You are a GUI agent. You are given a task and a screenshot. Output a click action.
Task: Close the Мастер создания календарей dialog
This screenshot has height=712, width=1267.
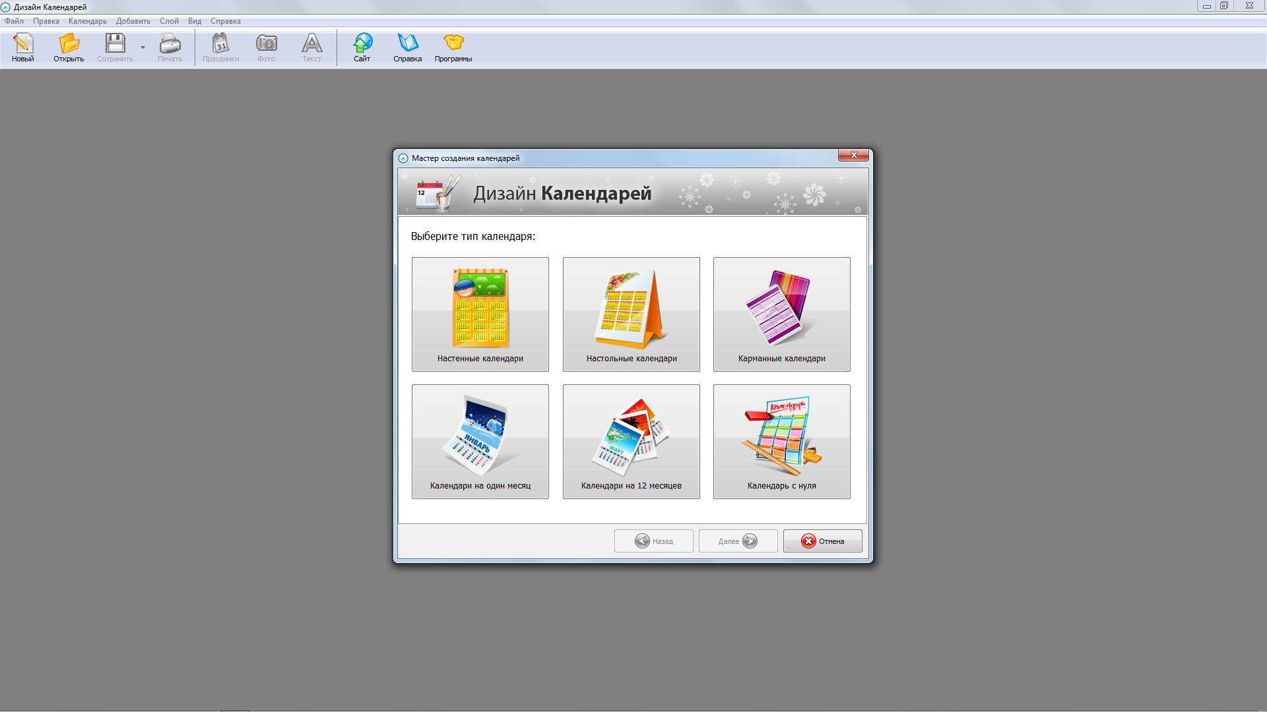[854, 155]
